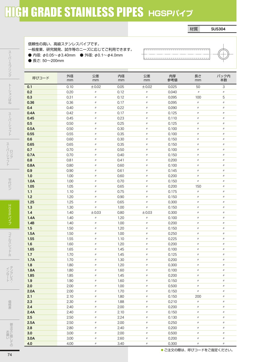Select the スーパースプリング side tab
256x362 pixels.
(10, 64)
